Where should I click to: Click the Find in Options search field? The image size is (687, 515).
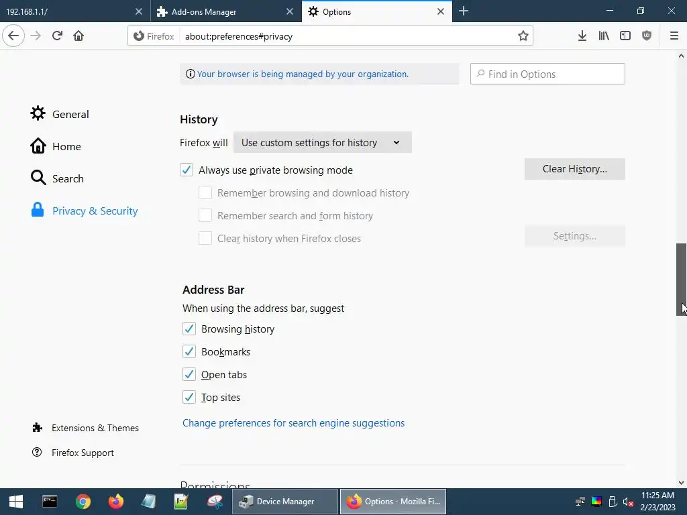click(x=547, y=74)
